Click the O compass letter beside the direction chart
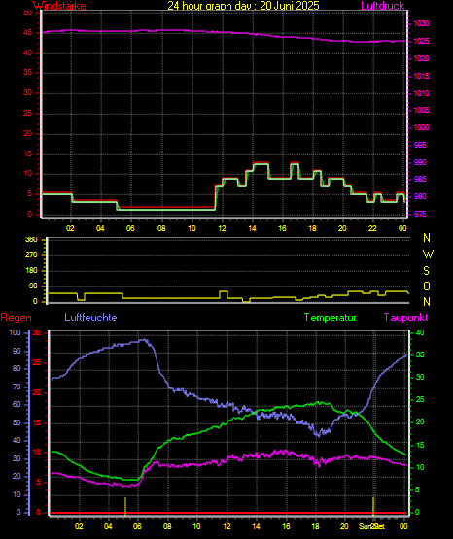 tap(427, 286)
